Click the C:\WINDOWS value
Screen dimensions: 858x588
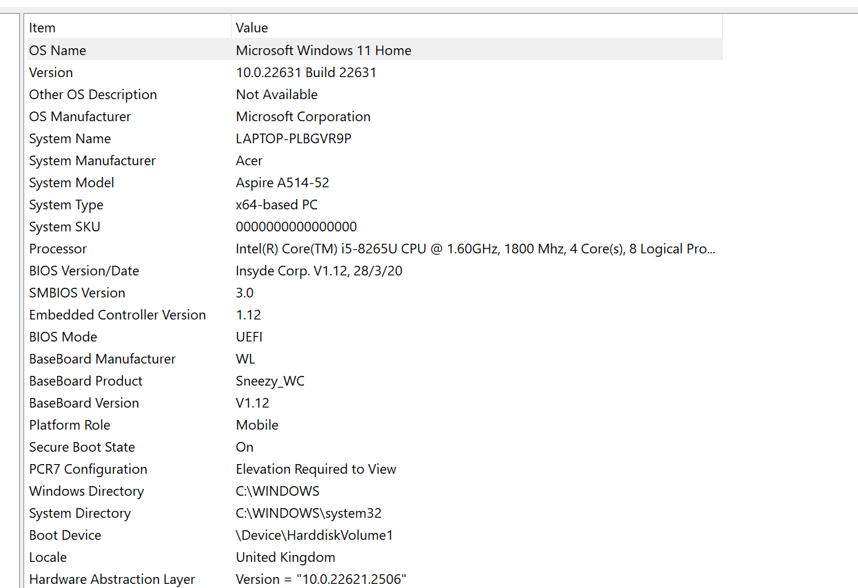(278, 491)
